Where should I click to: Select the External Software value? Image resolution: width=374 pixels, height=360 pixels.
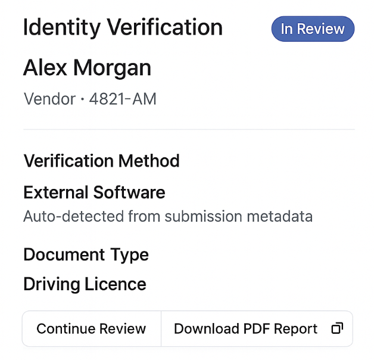pyautogui.click(x=94, y=193)
